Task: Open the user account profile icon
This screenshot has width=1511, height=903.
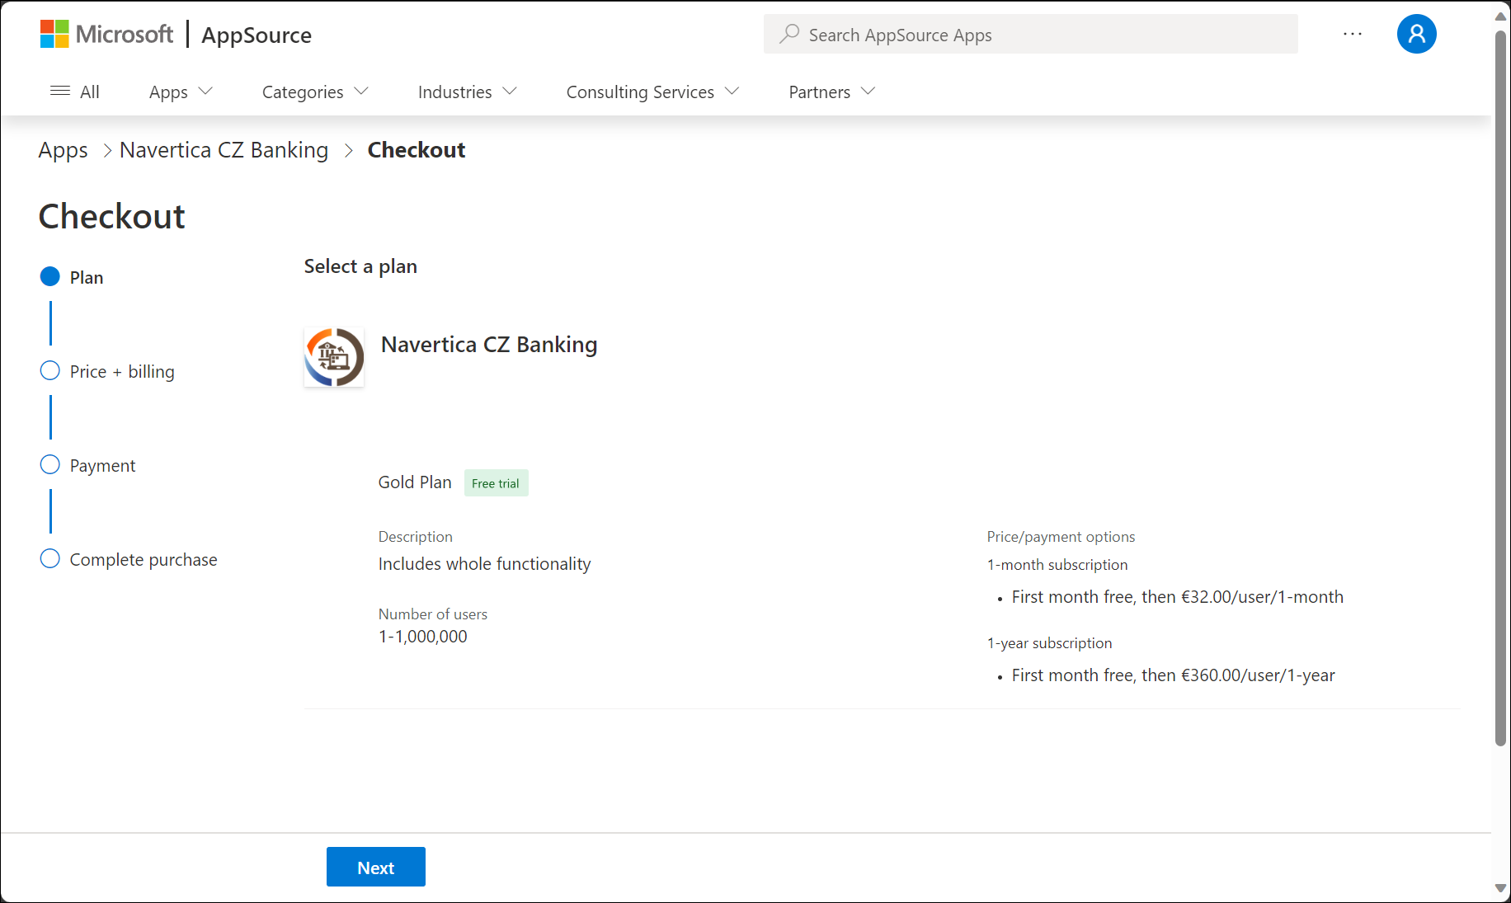Action: pos(1416,34)
